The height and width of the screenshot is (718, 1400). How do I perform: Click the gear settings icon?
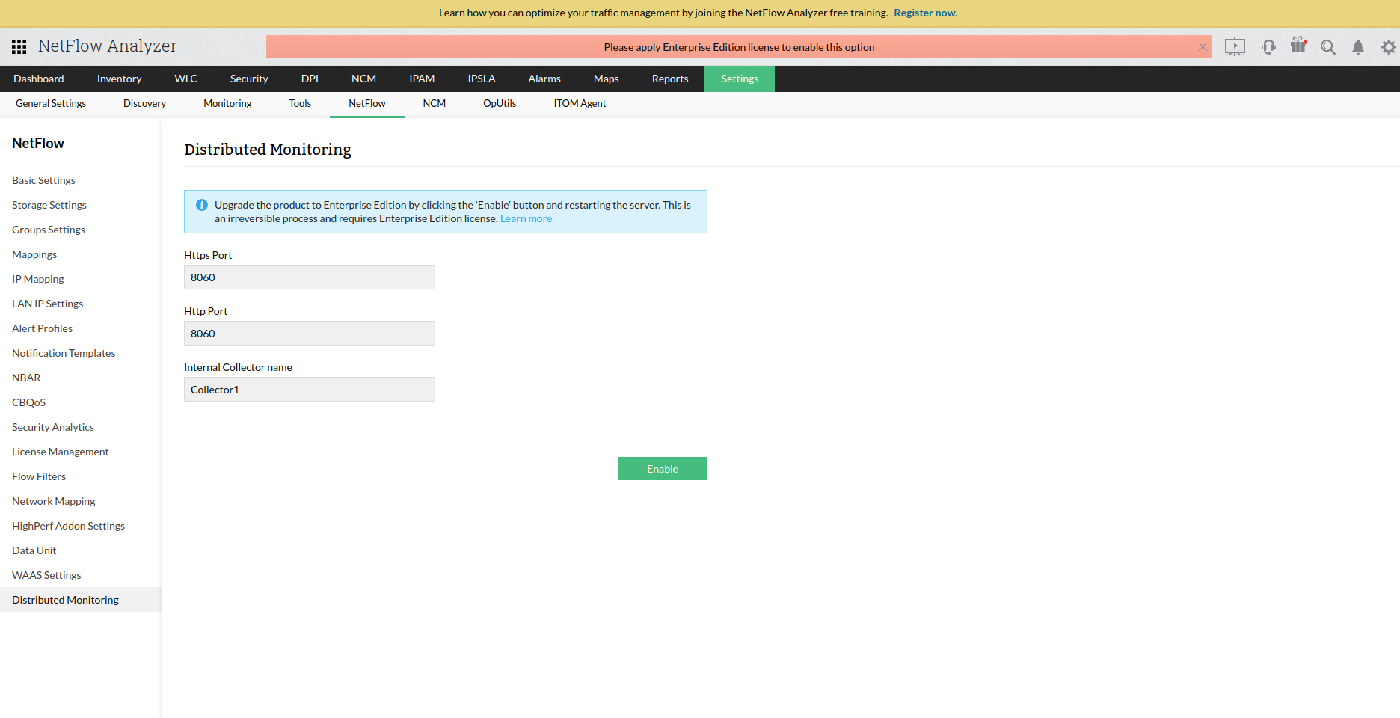[x=1388, y=47]
